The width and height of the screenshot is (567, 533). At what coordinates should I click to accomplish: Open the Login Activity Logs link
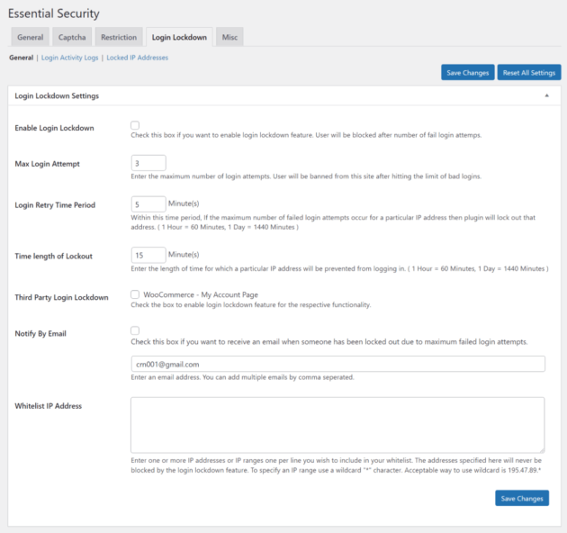[x=70, y=58]
